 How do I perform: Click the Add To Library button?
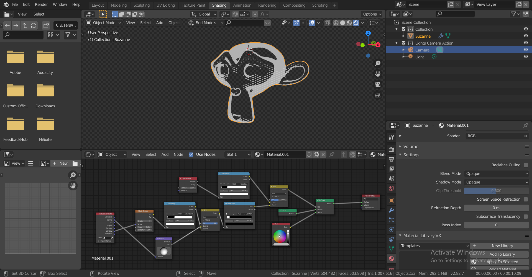[x=502, y=254]
